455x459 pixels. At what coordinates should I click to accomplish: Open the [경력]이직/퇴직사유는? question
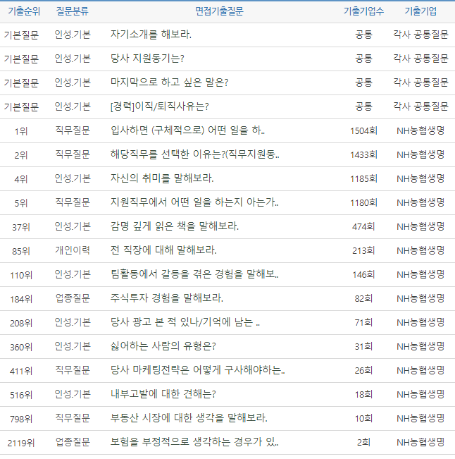[160, 106]
